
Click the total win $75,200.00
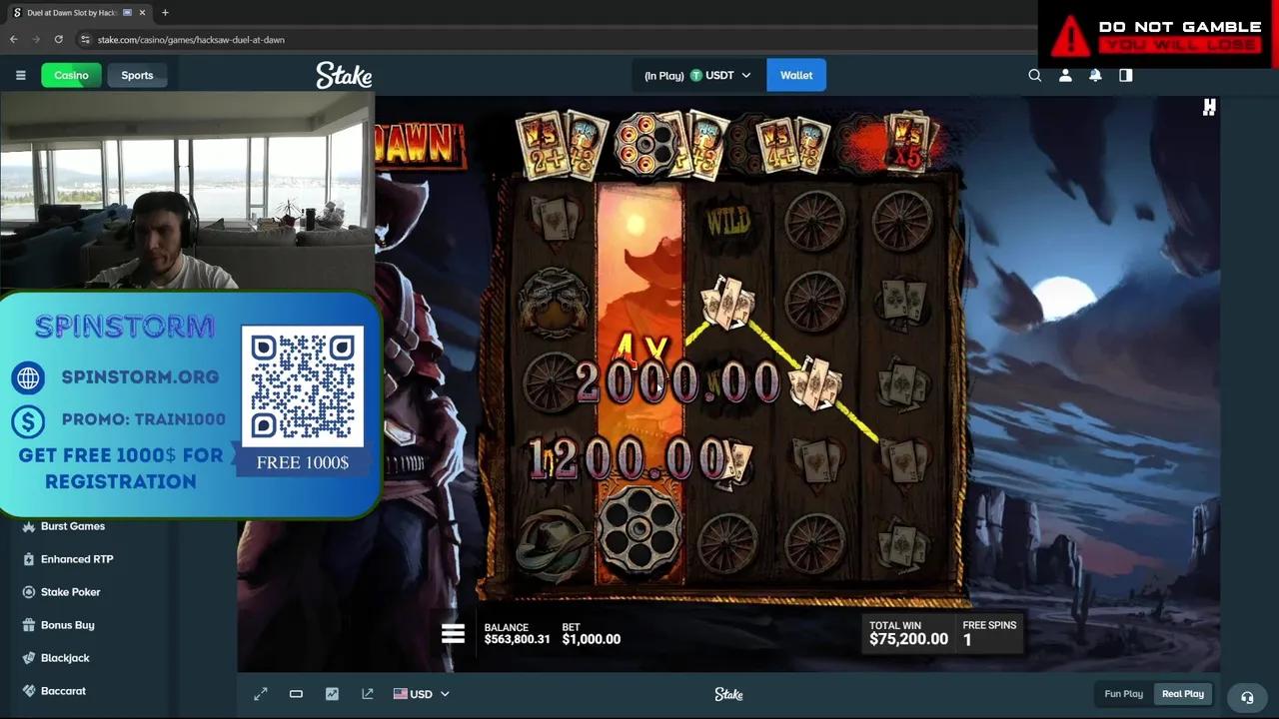(x=908, y=639)
